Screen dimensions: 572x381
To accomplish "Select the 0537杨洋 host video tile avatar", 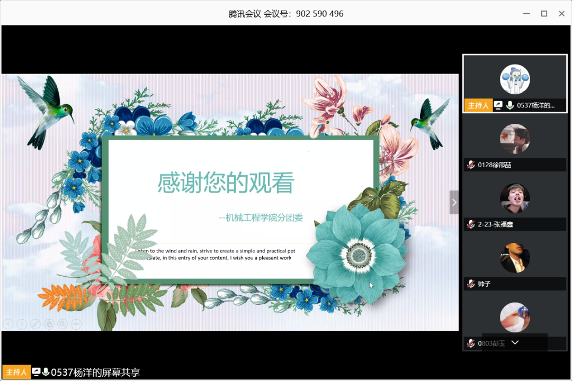I will pos(515,80).
